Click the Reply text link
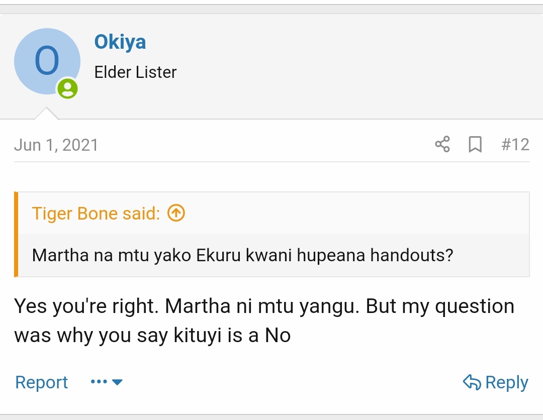Viewport: 543px width, 420px height. coord(506,383)
